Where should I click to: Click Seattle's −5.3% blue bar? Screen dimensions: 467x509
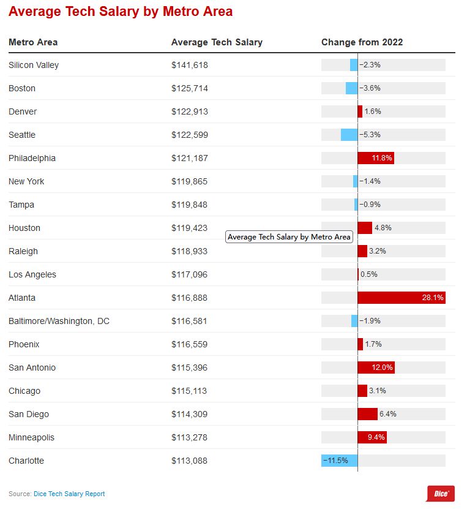tap(349, 135)
